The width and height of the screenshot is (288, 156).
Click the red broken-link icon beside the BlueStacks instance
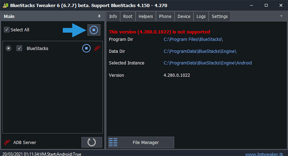pos(97,48)
